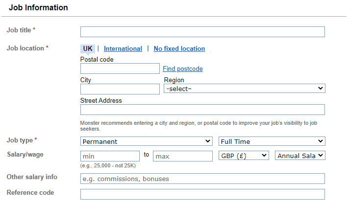The image size is (348, 206).
Task: Expand the Full Time dropdown
Action: 272,141
